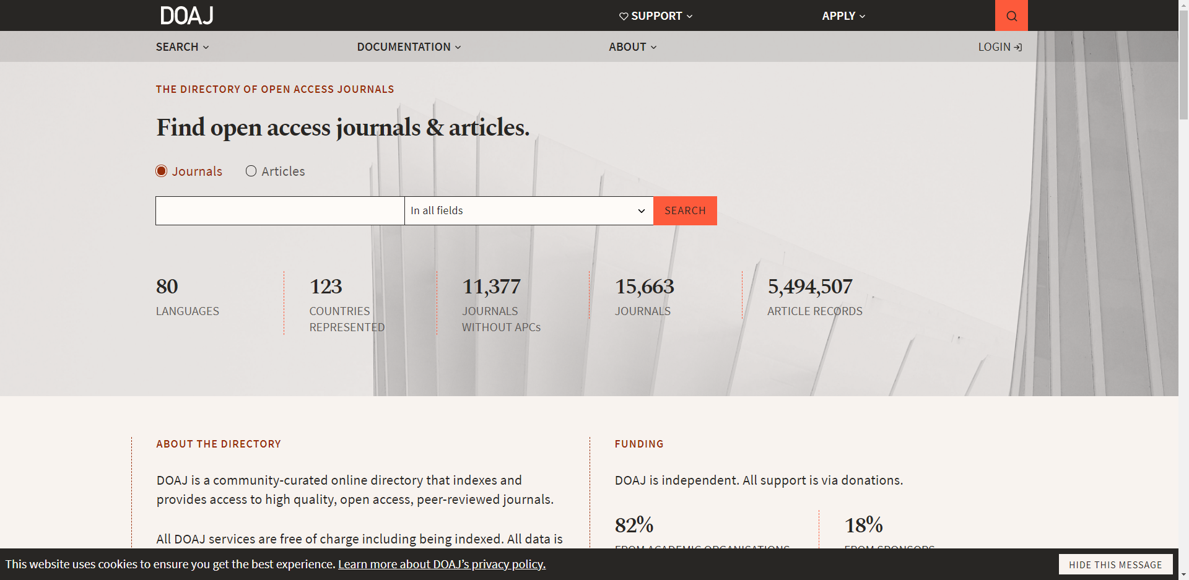
Task: Click the 80 Languages statistic
Action: pyautogui.click(x=188, y=297)
